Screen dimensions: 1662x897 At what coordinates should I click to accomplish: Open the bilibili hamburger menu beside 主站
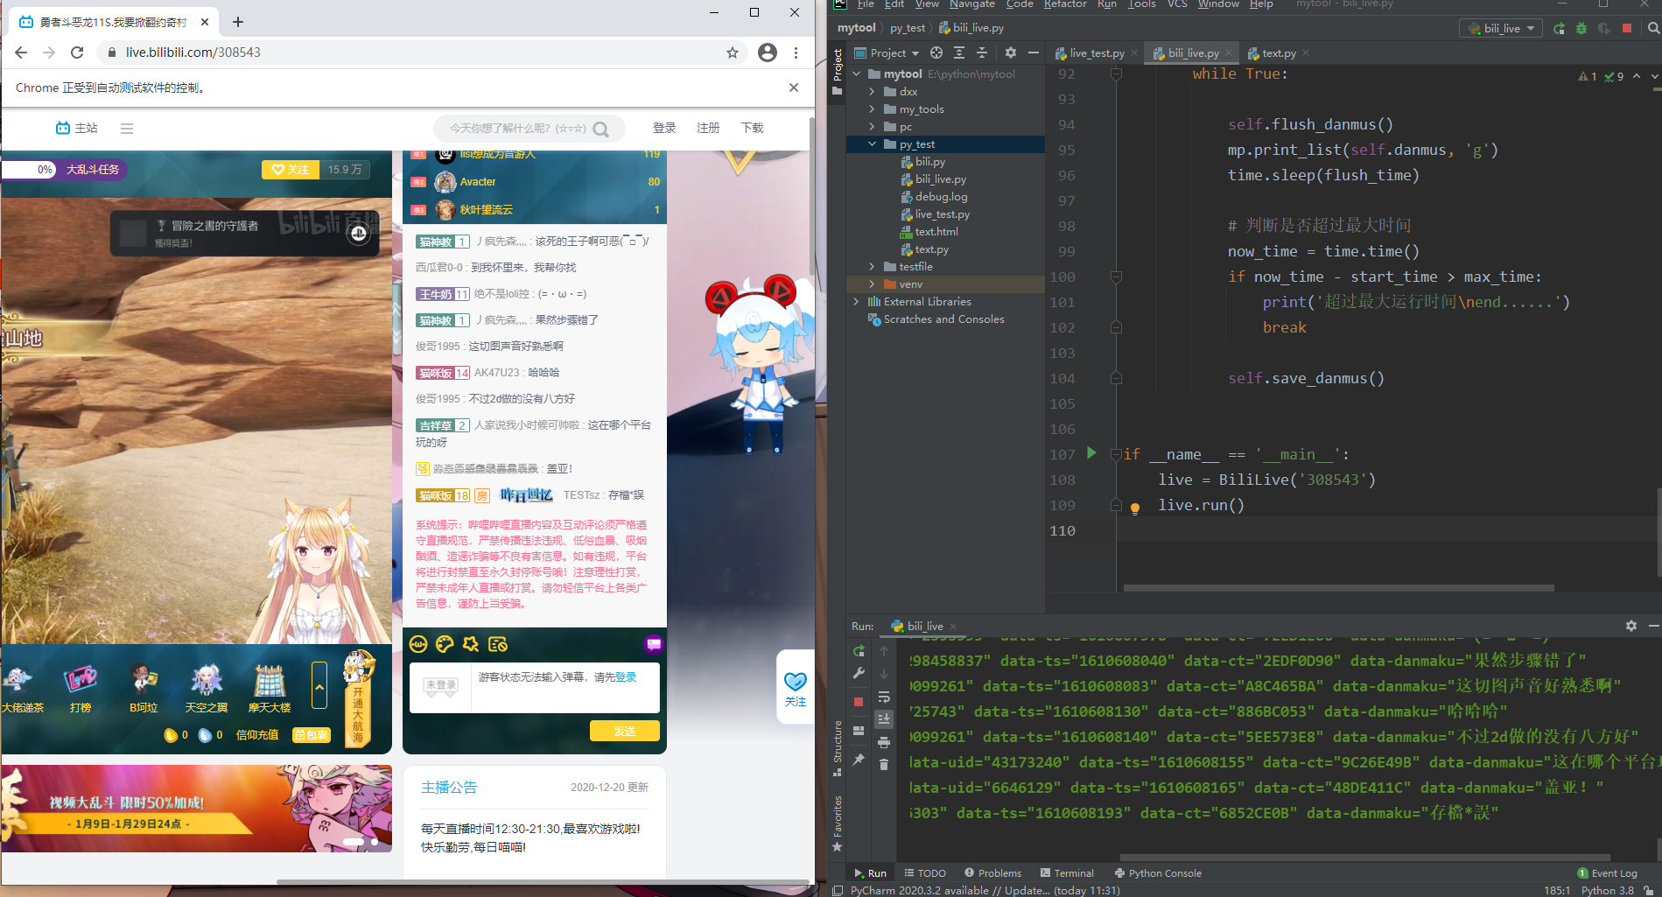click(x=127, y=129)
